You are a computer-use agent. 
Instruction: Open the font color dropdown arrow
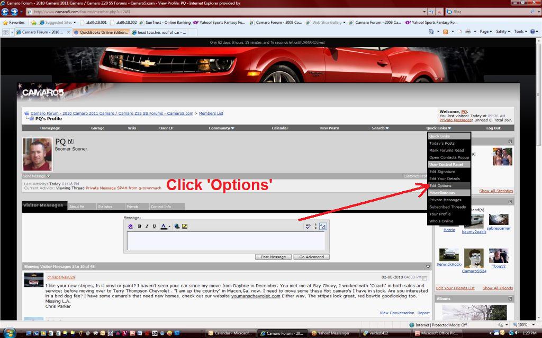(x=169, y=227)
